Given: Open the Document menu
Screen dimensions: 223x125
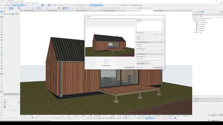Looking at the screenshot, I should tap(16, 3).
